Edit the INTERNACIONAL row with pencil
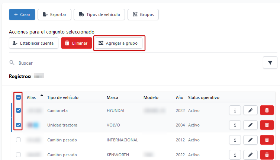 pyautogui.click(x=250, y=140)
